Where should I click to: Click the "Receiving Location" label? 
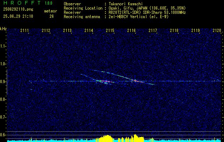point(83,8)
